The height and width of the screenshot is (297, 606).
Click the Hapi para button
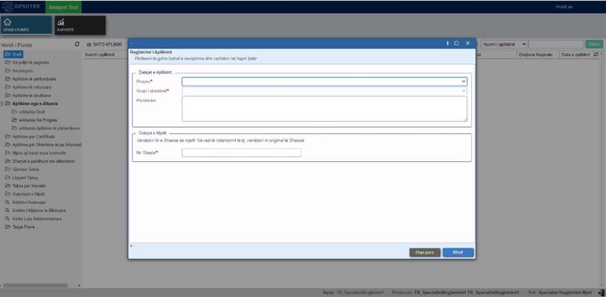pyautogui.click(x=424, y=252)
